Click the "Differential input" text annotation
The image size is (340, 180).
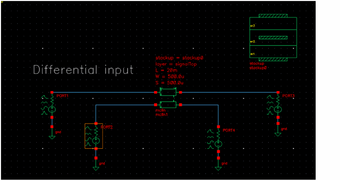[x=83, y=70]
